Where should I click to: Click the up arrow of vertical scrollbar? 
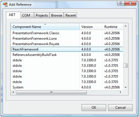(126, 26)
